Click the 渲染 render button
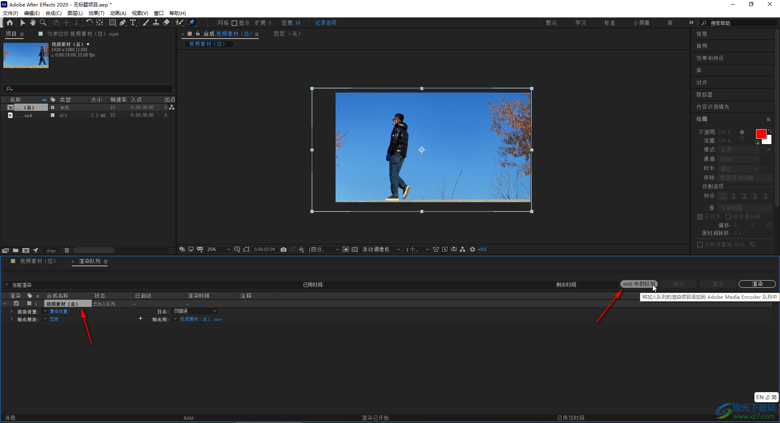Image resolution: width=780 pixels, height=423 pixels. click(x=757, y=284)
